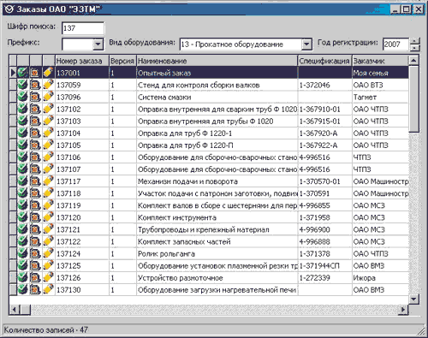Sort by Заказчик column header
The height and width of the screenshot is (338, 428).
pyautogui.click(x=380, y=61)
